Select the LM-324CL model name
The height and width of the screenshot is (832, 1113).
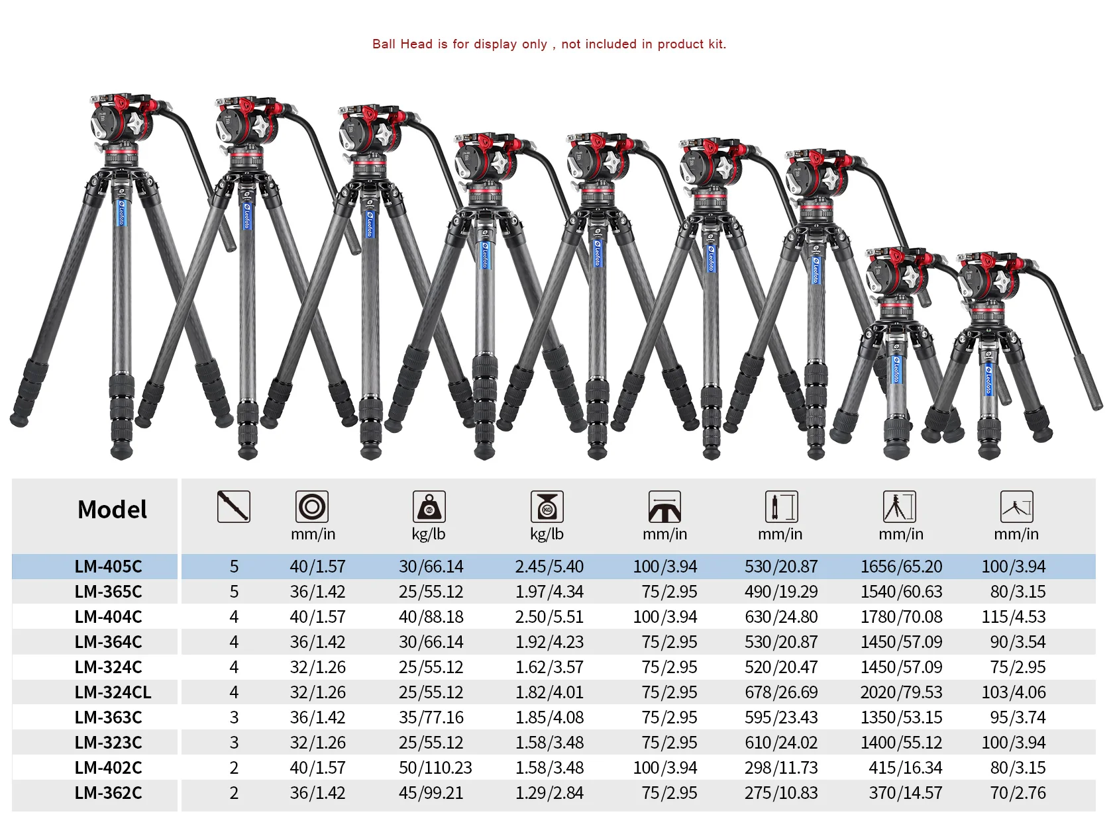click(113, 692)
